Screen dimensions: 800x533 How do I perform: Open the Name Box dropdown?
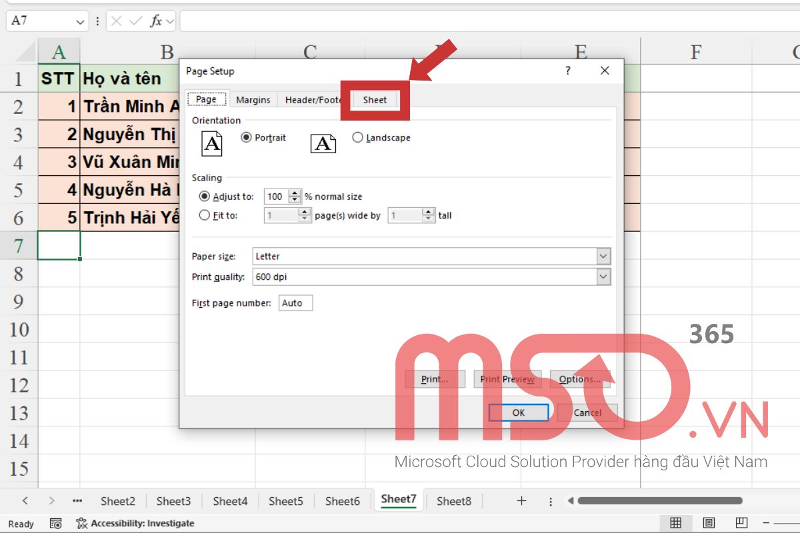tap(81, 21)
